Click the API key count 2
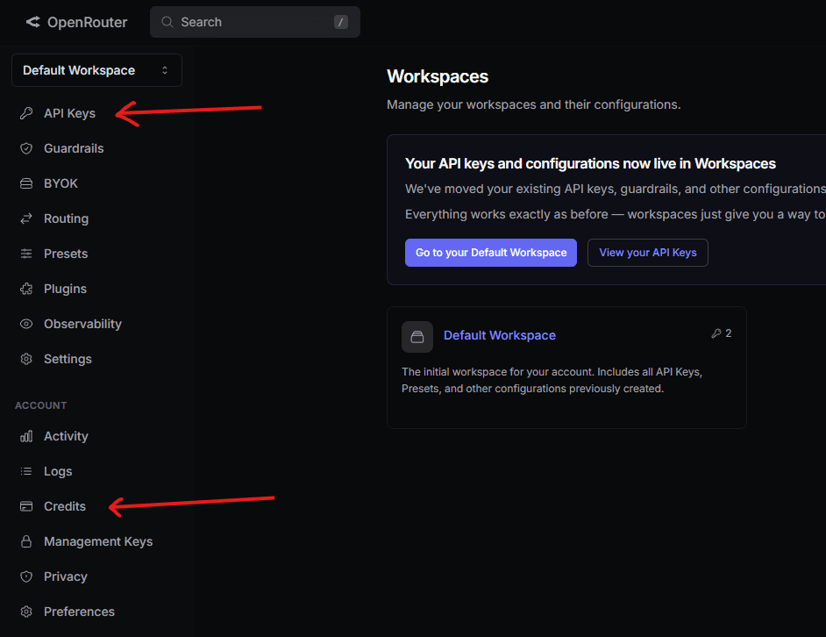This screenshot has height=637, width=826. point(729,333)
